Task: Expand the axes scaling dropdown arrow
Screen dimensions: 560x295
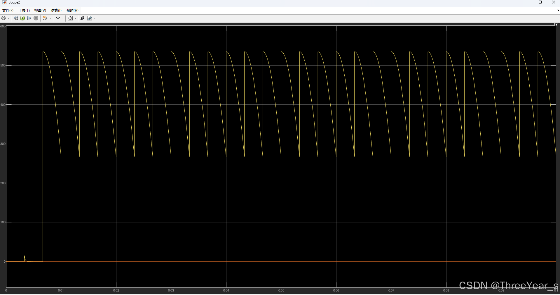Action: tap(76, 18)
